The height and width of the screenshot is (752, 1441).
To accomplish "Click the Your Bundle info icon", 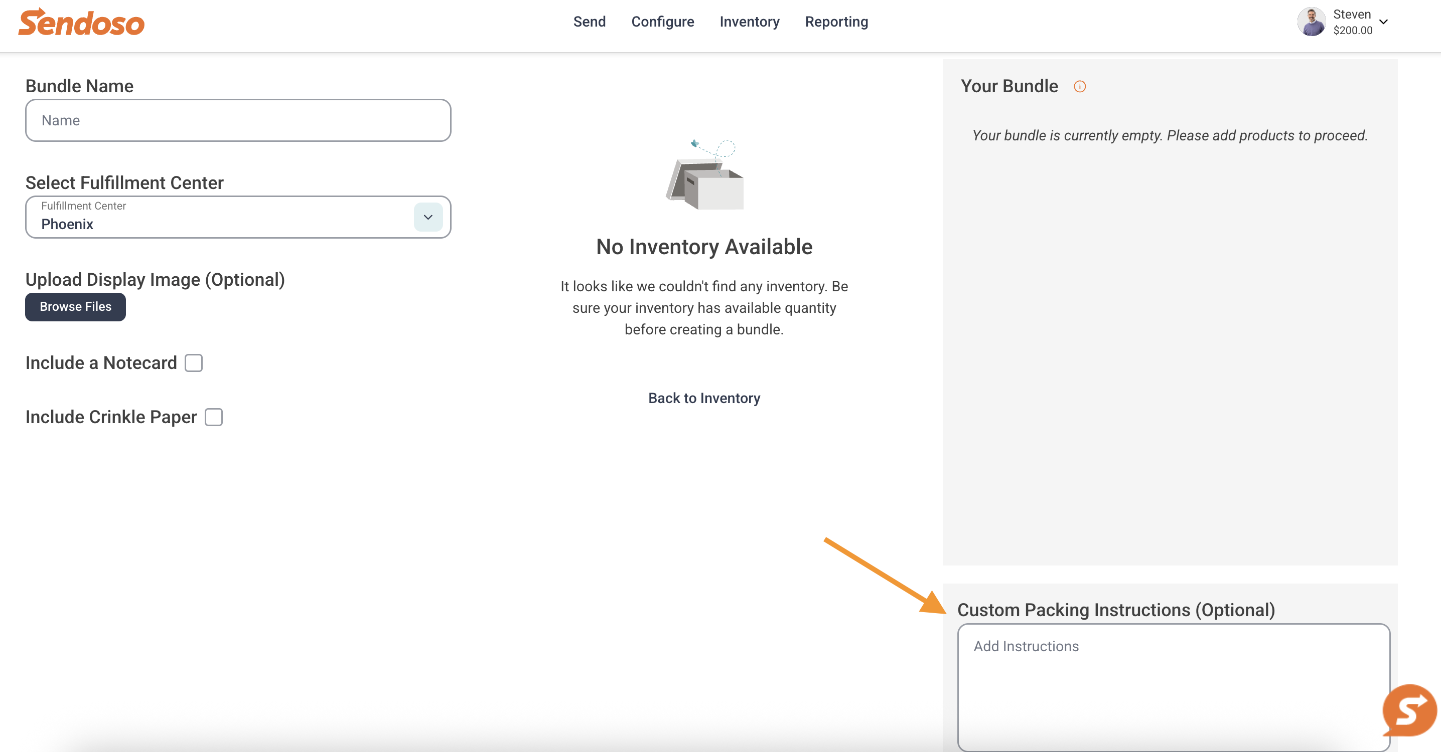I will coord(1080,87).
